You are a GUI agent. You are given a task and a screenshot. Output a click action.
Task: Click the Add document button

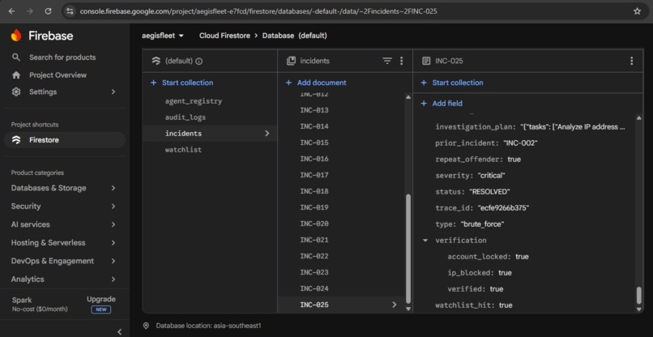316,83
